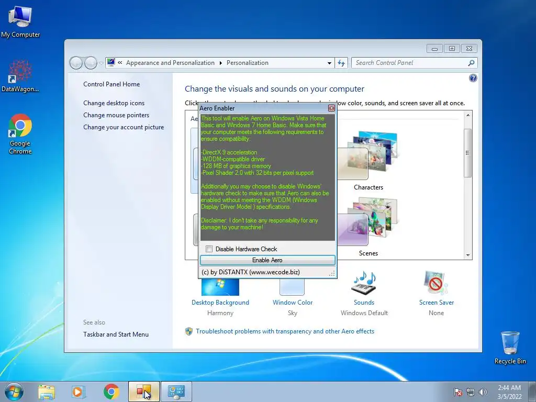
Task: Click the Show Desktop strip on taskbar
Action: coord(532,392)
